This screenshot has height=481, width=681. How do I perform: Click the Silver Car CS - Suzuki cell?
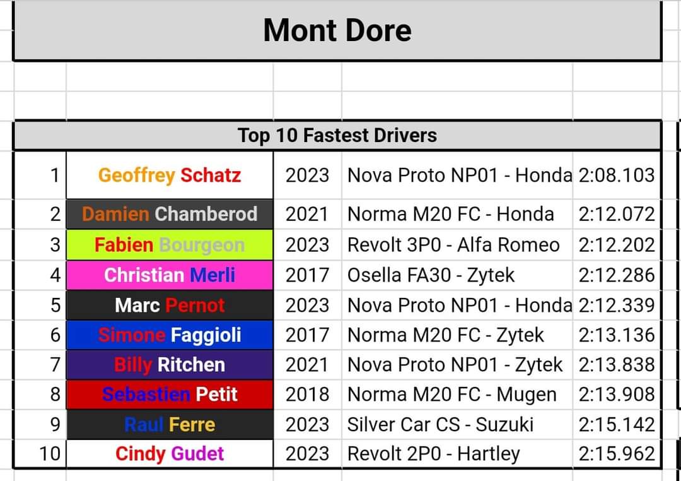point(440,424)
